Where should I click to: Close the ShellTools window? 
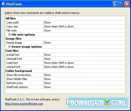tap(127, 4)
